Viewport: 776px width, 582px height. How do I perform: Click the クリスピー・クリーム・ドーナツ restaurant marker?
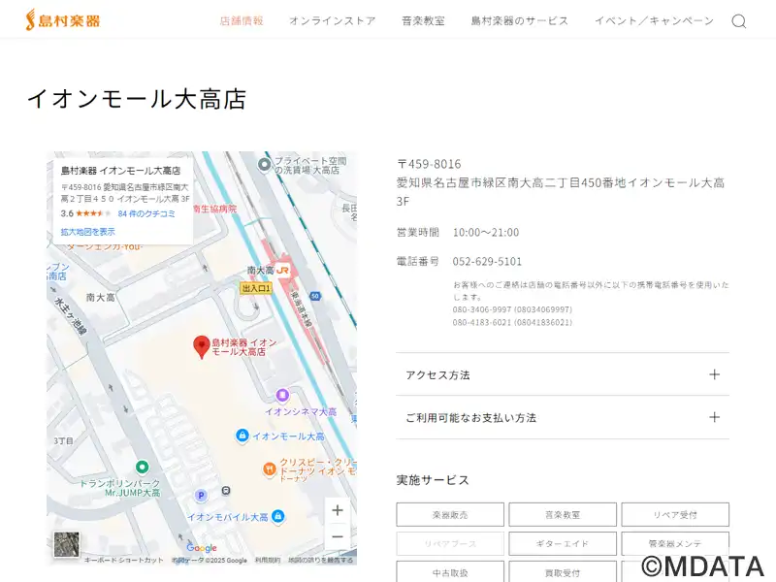click(x=269, y=469)
